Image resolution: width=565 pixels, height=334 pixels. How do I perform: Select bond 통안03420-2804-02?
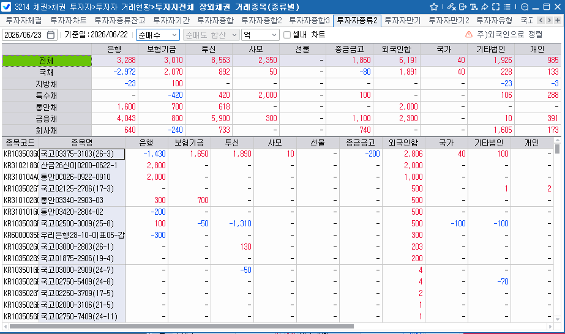point(82,212)
